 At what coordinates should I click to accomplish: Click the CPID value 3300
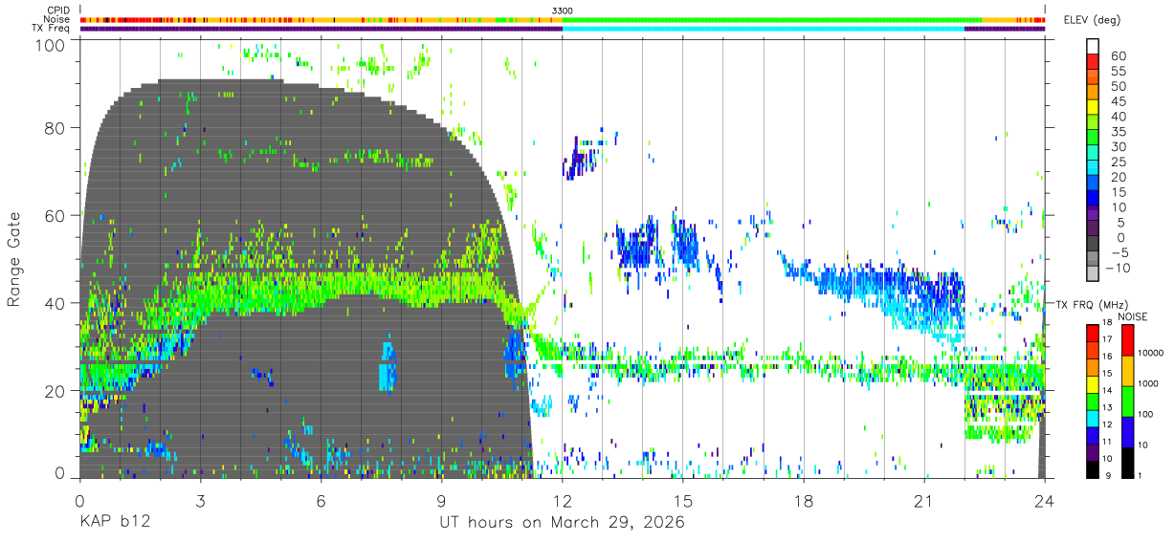(563, 11)
